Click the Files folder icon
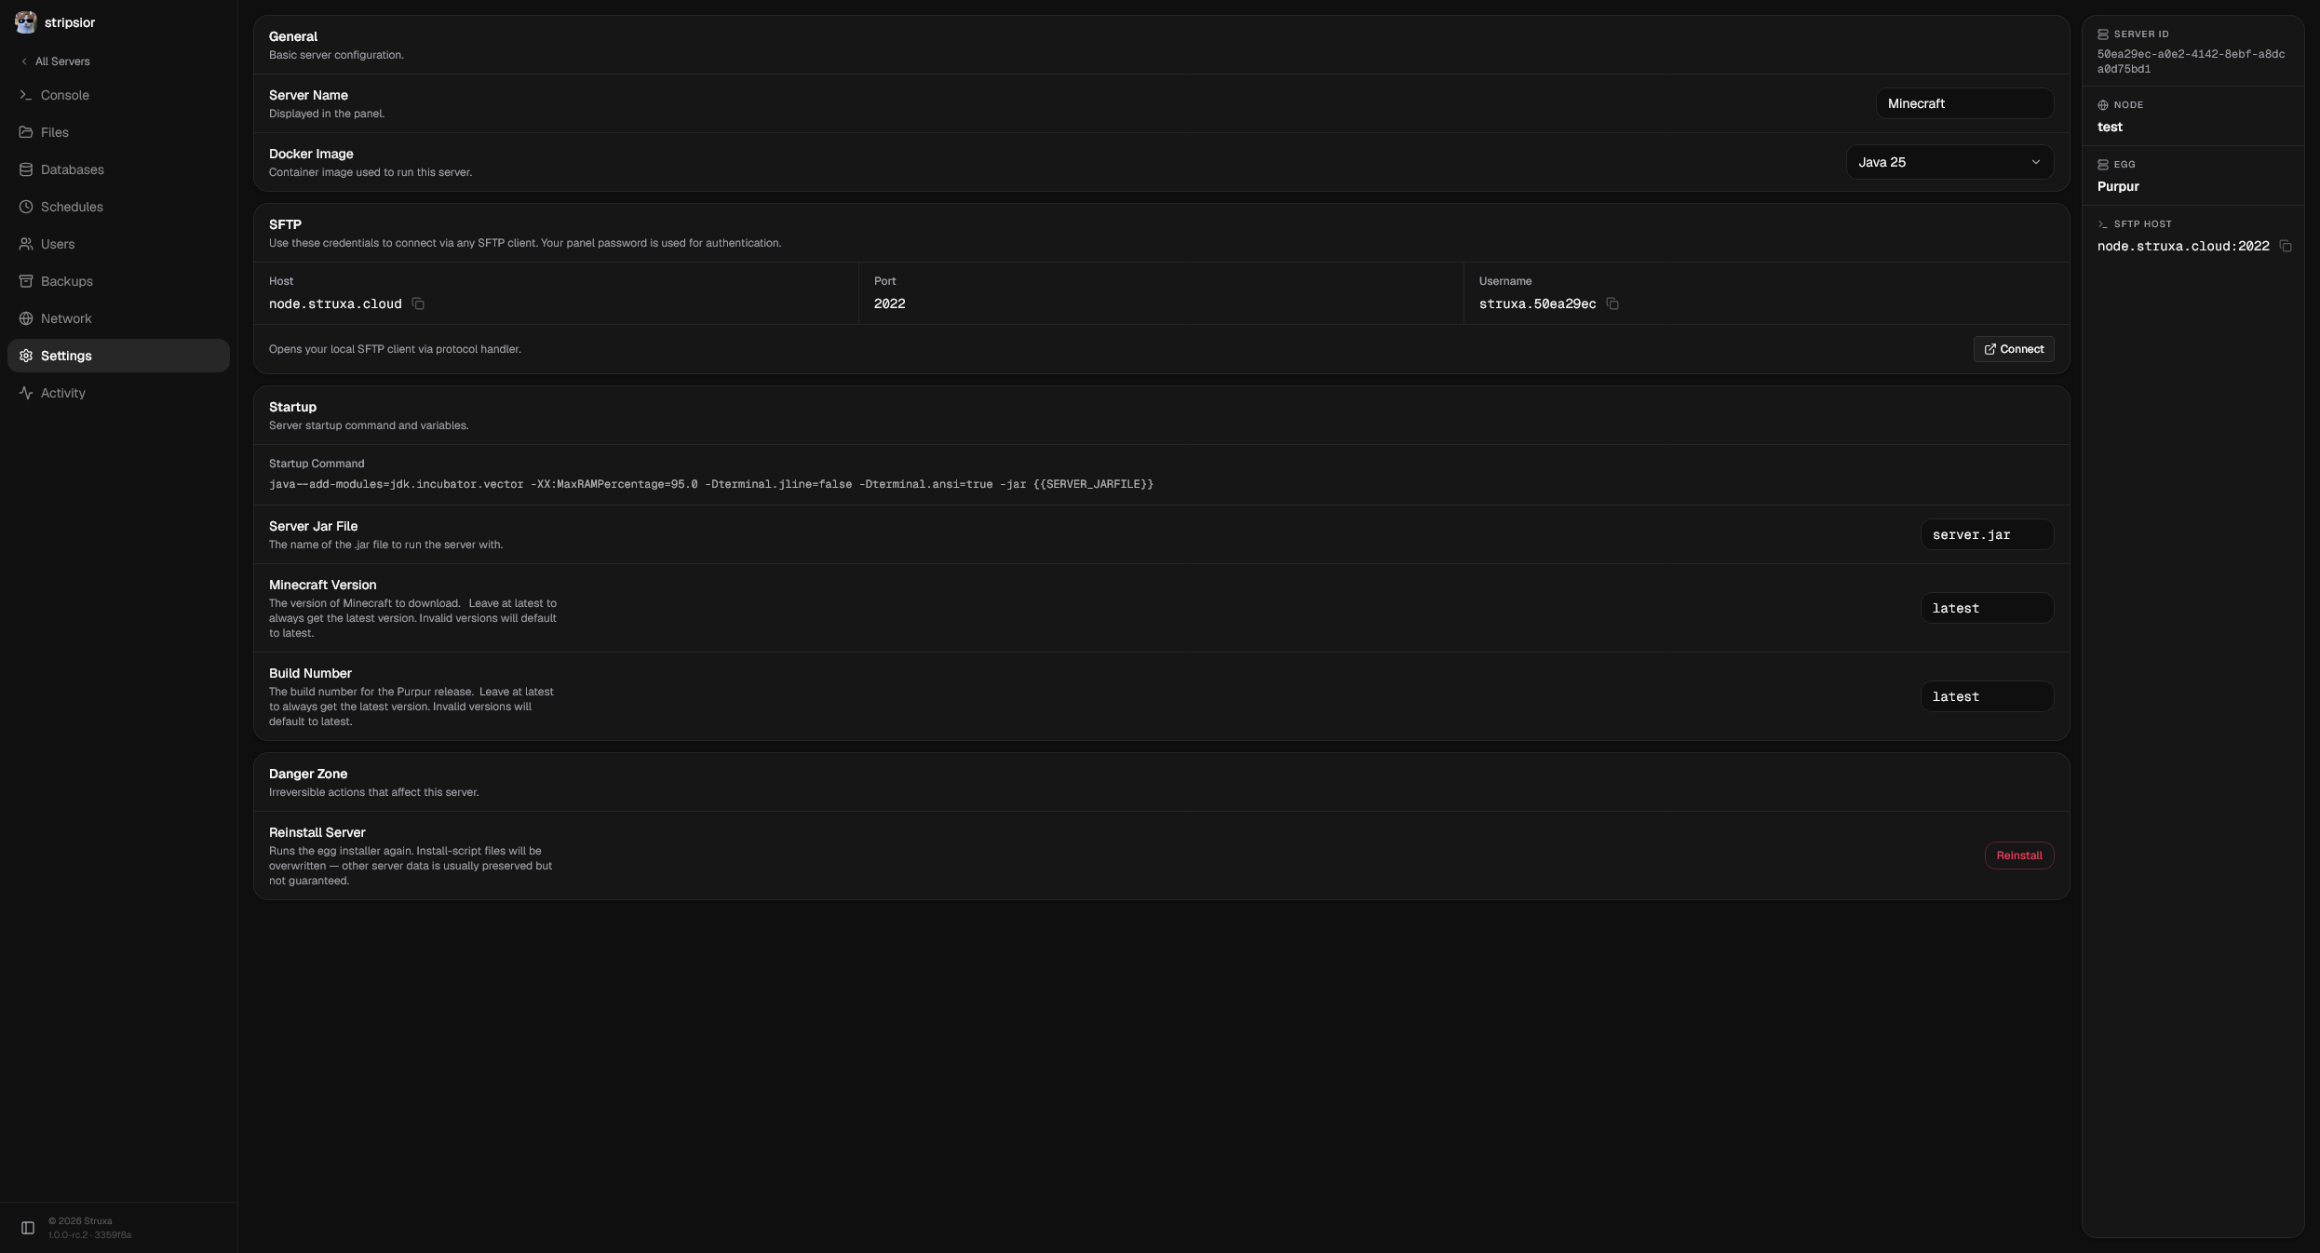 click(26, 132)
